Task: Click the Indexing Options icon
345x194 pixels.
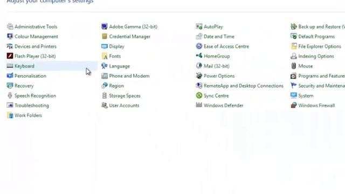Action: (293, 56)
